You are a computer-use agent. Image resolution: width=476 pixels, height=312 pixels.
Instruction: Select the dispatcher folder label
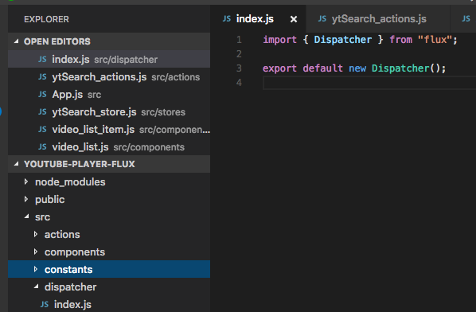click(x=70, y=287)
